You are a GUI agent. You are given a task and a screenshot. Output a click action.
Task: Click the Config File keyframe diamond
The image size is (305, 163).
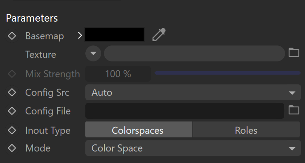pyautogui.click(x=12, y=111)
